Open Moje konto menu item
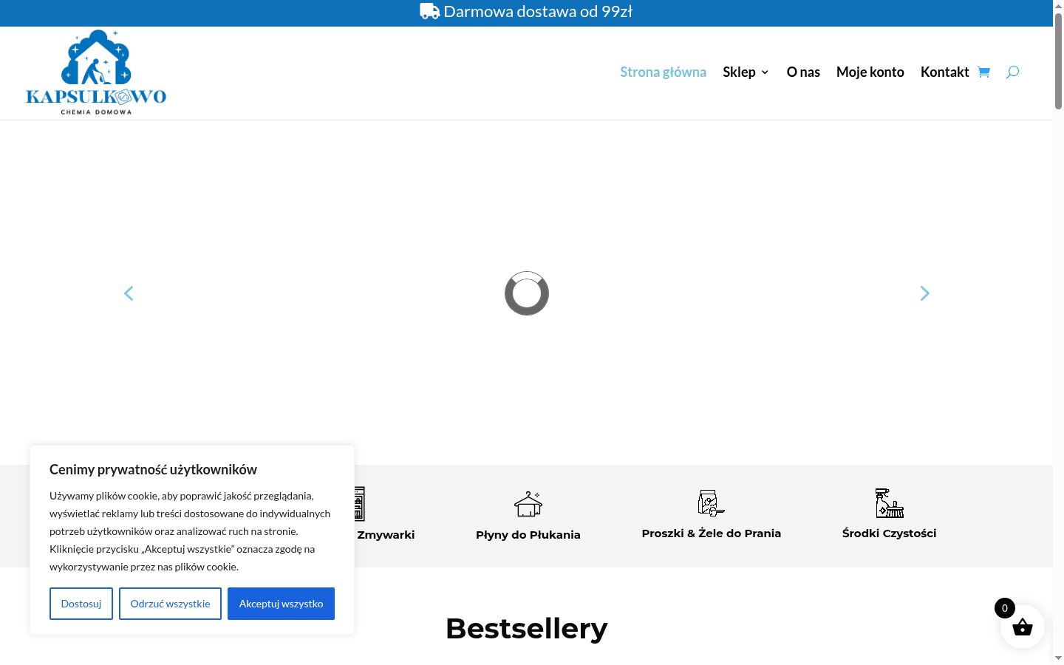 870,72
